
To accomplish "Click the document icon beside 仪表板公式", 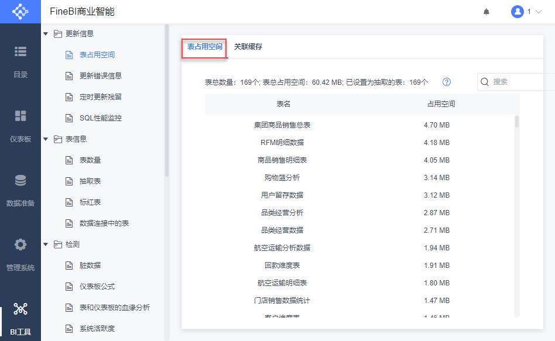I will tap(69, 287).
